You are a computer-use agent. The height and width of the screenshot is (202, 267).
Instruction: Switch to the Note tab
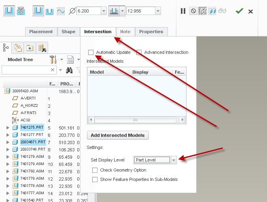(x=125, y=32)
